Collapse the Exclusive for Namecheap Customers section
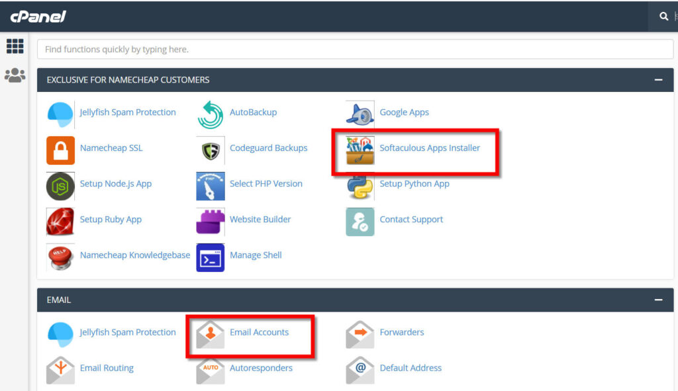Image resolution: width=678 pixels, height=391 pixels. click(x=658, y=80)
